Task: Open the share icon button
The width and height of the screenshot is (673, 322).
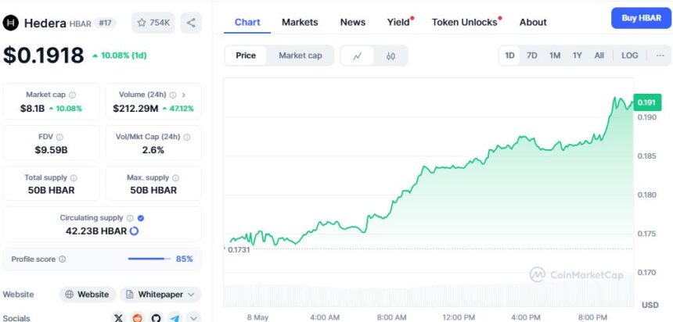Action: coord(191,23)
